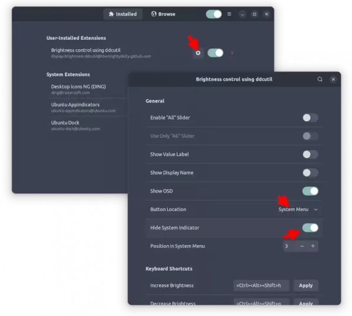This screenshot has width=352, height=316.
Task: Select Ubuntu AppIndicators extension row
Action: click(x=87, y=107)
